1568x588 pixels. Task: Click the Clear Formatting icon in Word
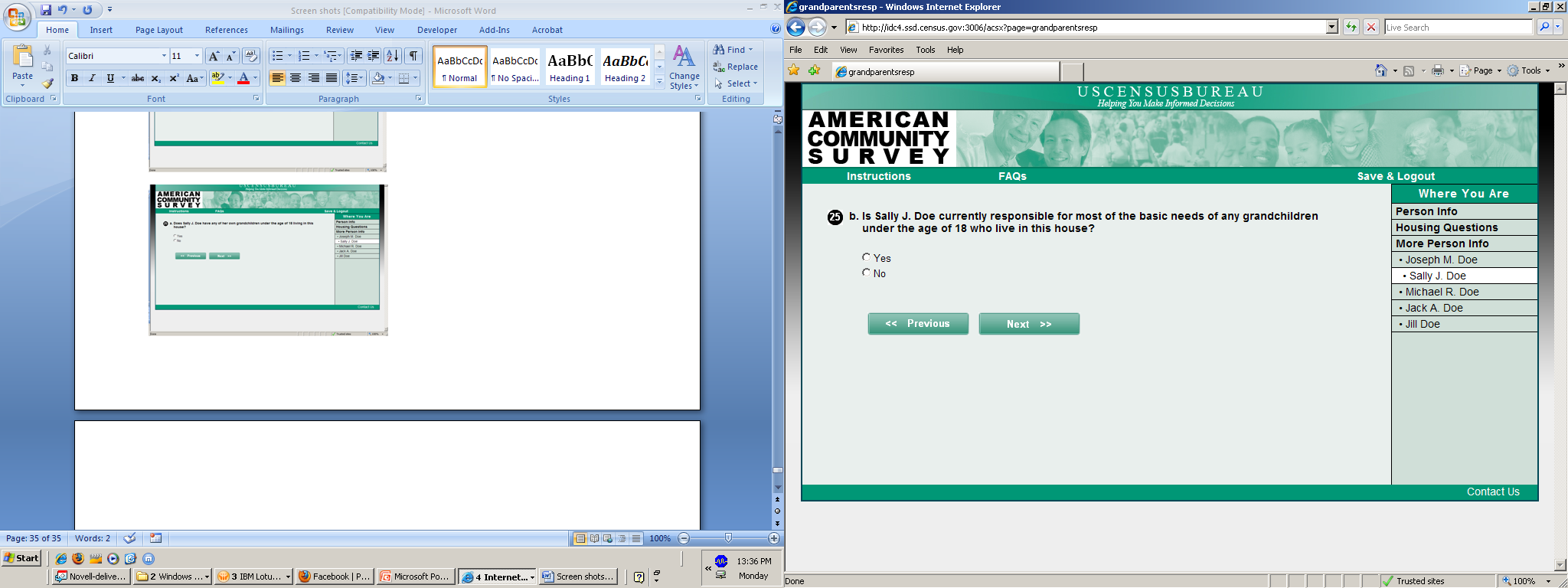pyautogui.click(x=251, y=56)
